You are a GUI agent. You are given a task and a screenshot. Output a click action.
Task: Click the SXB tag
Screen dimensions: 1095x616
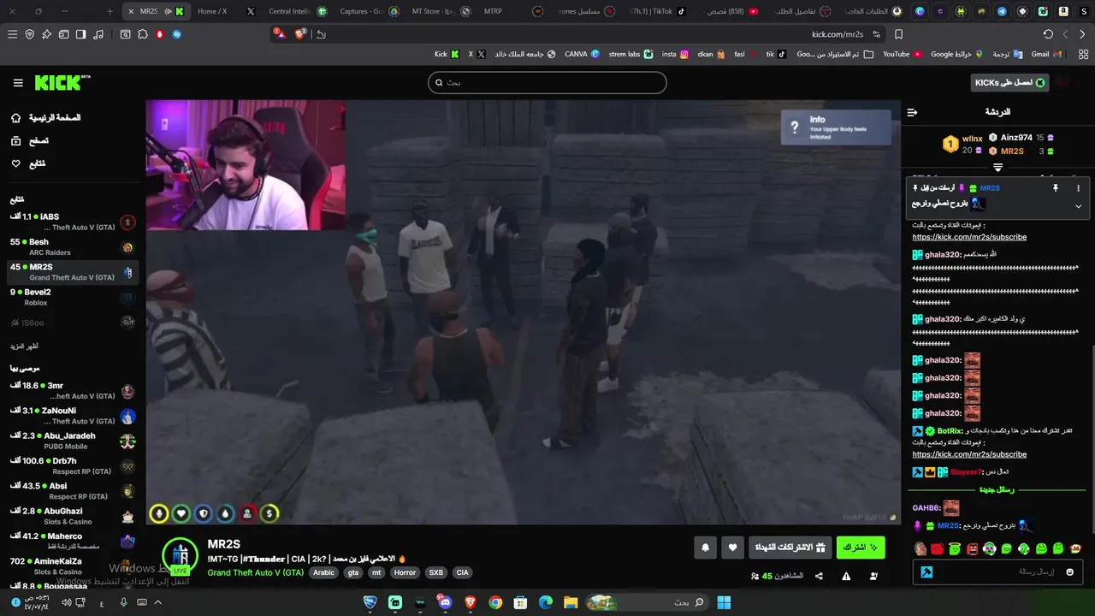(436, 573)
